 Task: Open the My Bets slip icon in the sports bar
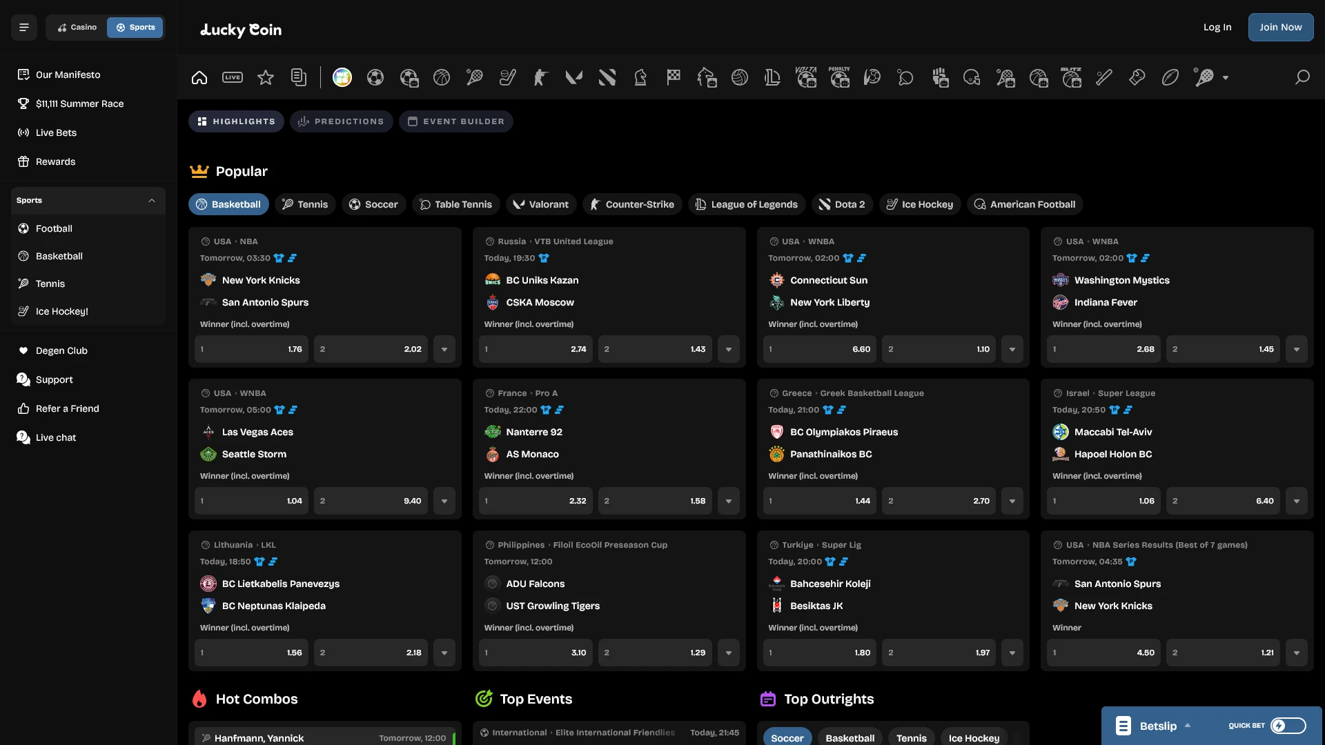(x=299, y=77)
